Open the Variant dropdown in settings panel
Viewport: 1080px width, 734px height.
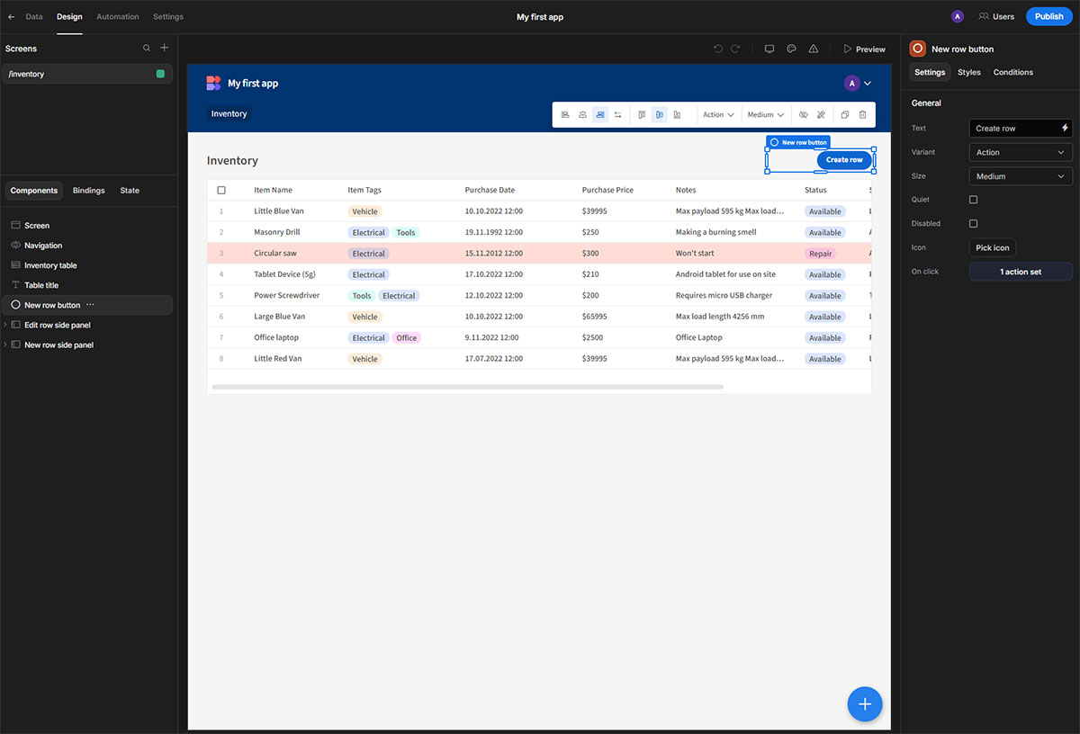pyautogui.click(x=1021, y=153)
